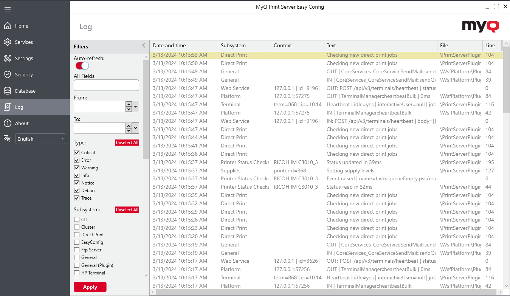Disable the Auto-refresh toggle
510x296 pixels.
[x=82, y=65]
